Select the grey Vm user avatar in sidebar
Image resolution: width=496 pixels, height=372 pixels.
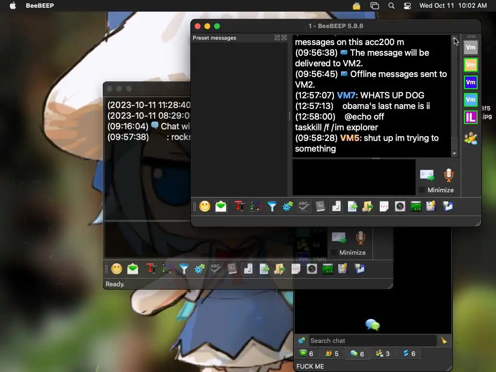(471, 47)
